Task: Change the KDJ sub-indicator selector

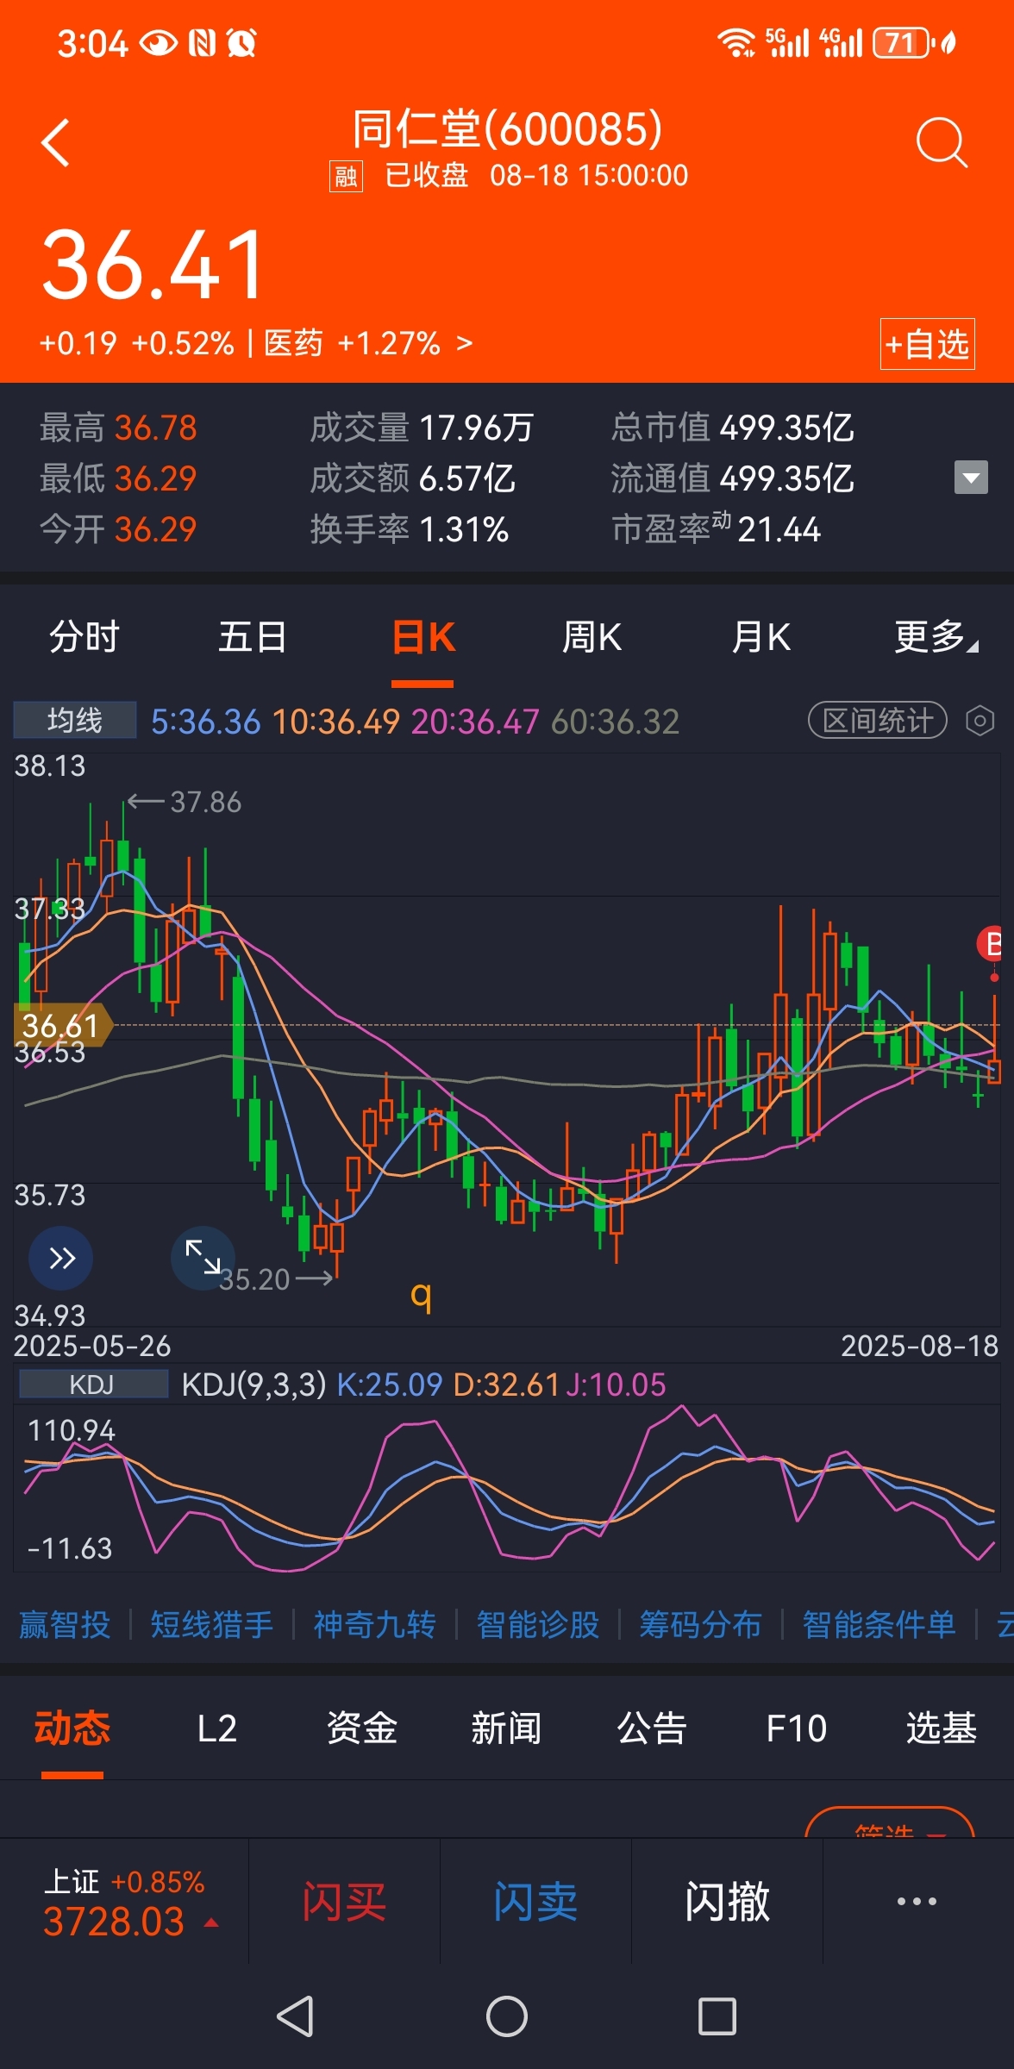Action: tap(92, 1385)
